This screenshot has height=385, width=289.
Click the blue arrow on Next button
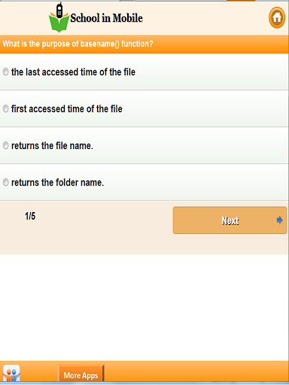tap(279, 220)
